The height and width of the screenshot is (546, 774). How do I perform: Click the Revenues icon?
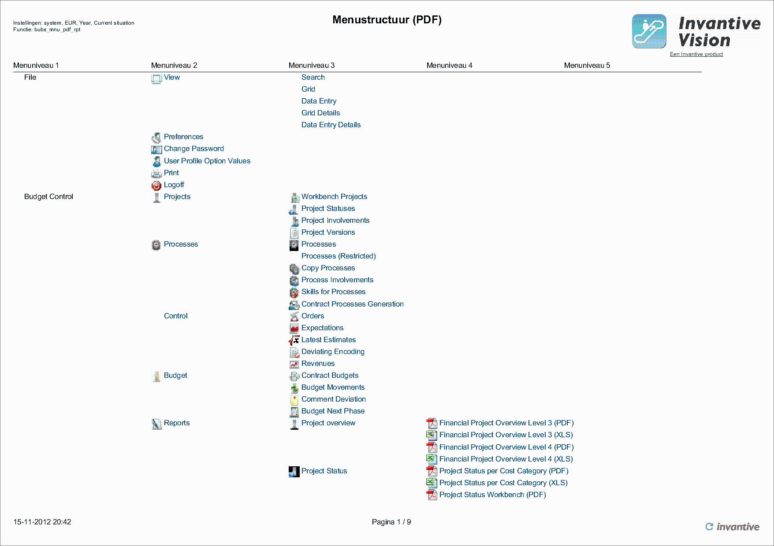click(x=294, y=364)
